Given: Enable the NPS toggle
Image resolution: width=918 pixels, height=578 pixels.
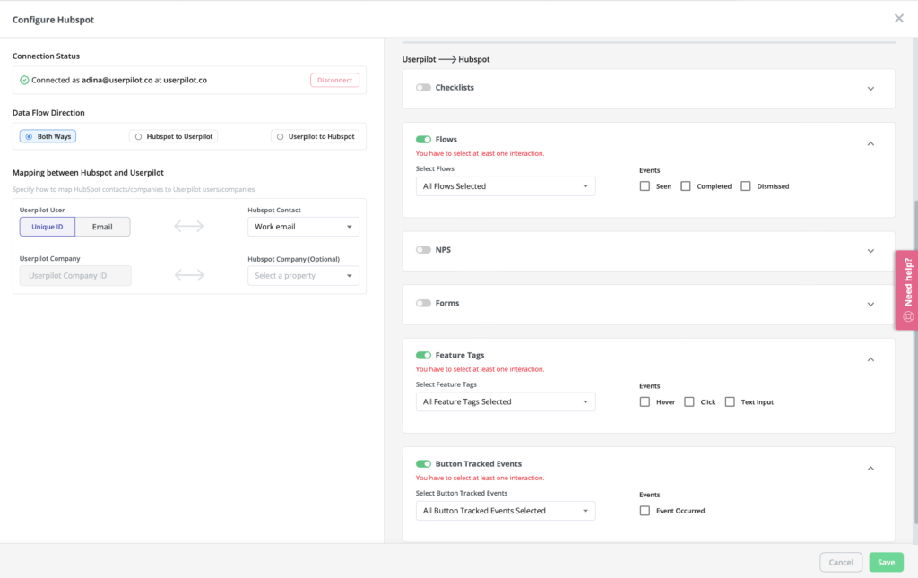Looking at the screenshot, I should click(423, 250).
